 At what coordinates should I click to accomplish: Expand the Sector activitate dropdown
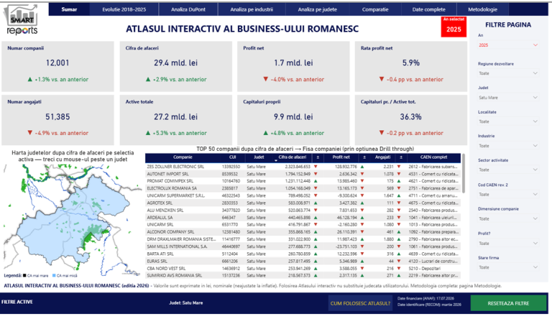point(508,170)
